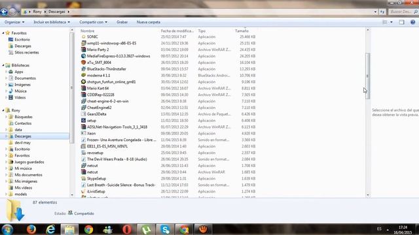
Task: Select the Apps library
Action: coord(19,72)
